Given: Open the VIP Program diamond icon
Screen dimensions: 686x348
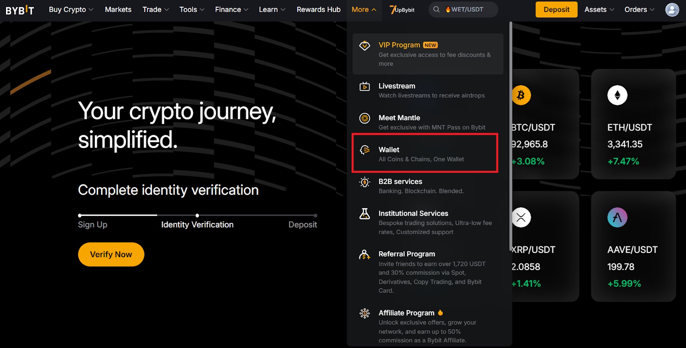Looking at the screenshot, I should [364, 45].
